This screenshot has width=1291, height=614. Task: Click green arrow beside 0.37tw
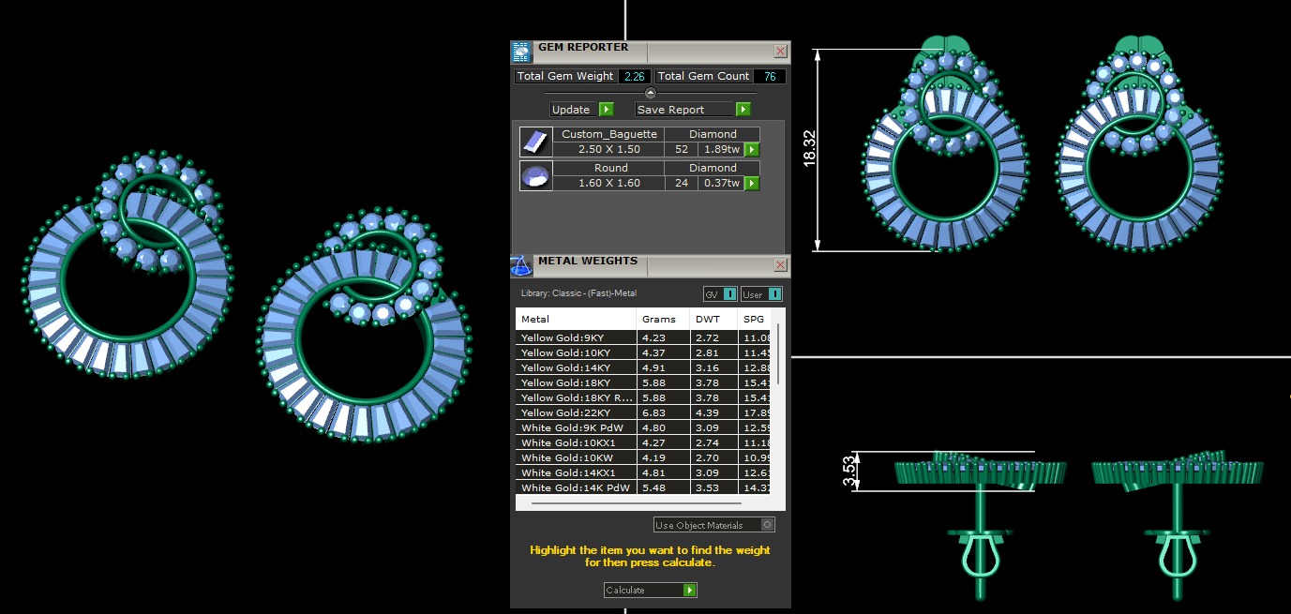(x=752, y=183)
